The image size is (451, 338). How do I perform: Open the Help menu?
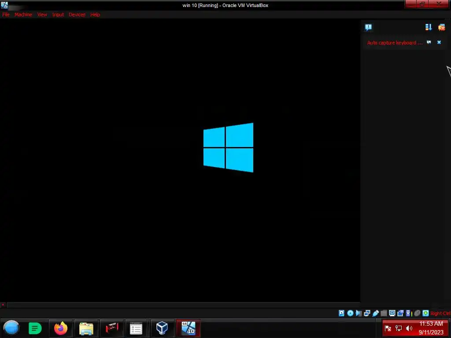[95, 15]
